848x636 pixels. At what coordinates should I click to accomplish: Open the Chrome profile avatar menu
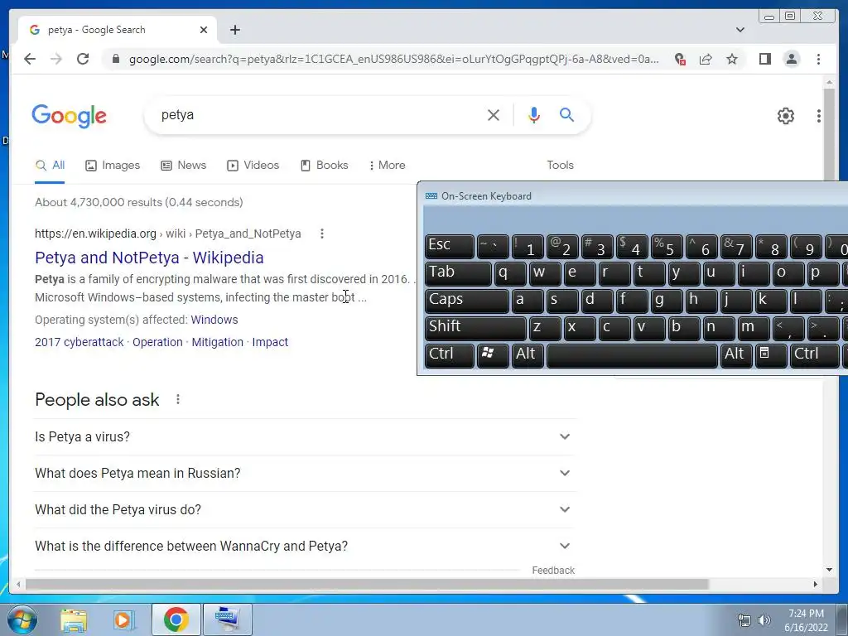point(791,59)
